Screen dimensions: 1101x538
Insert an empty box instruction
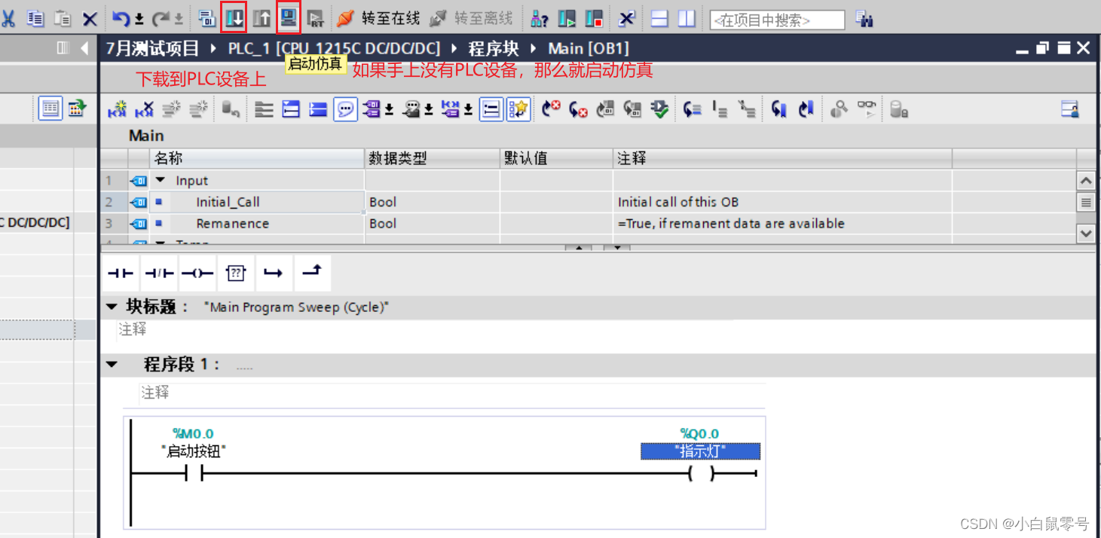click(236, 273)
